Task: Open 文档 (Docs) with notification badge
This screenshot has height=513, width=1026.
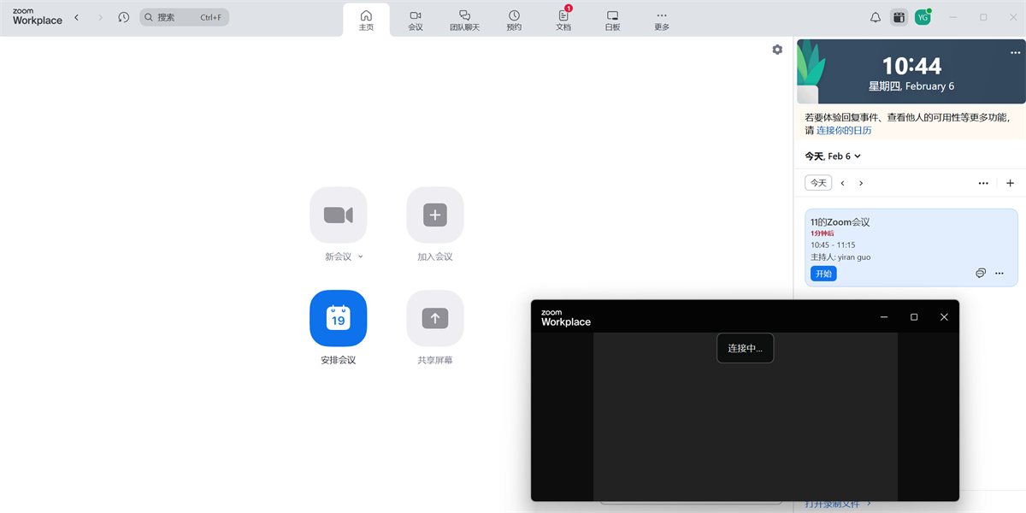Action: point(563,19)
